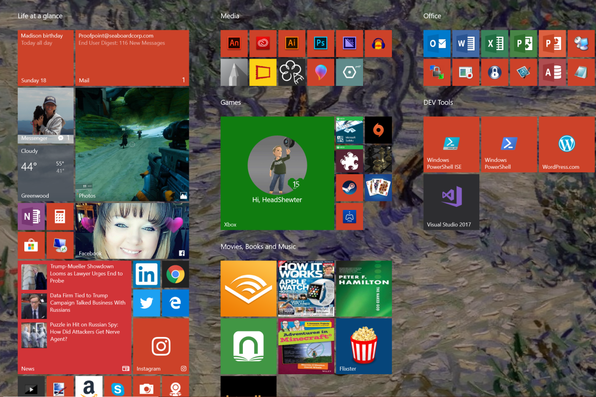Launch Adobe Illustrator from Media group
This screenshot has width=596, height=397.
click(x=292, y=44)
